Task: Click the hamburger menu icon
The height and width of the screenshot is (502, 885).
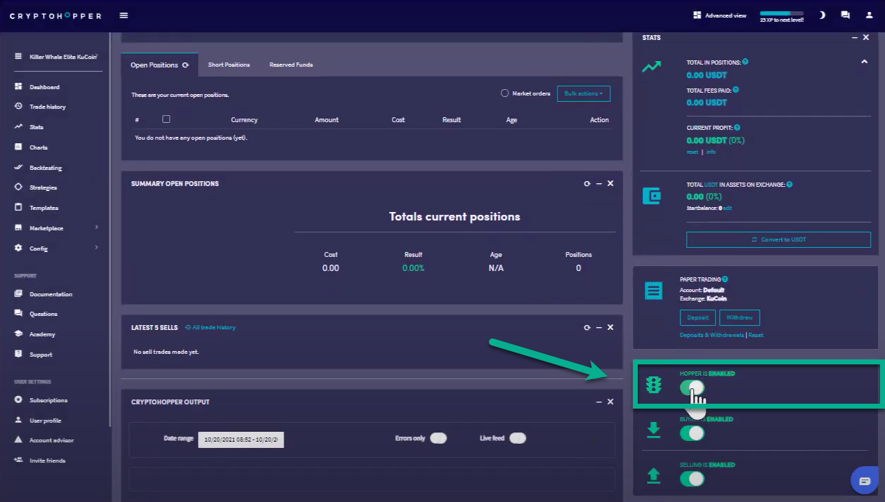Action: (x=124, y=15)
